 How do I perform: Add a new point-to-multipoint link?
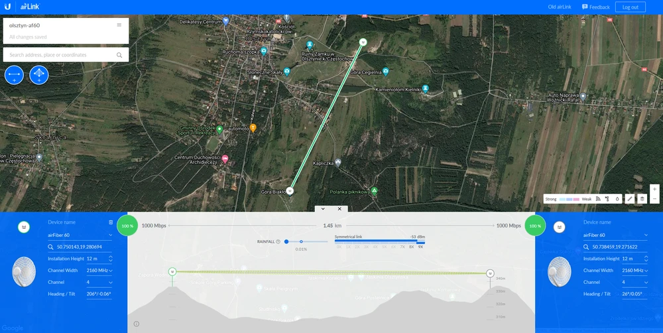click(x=39, y=75)
